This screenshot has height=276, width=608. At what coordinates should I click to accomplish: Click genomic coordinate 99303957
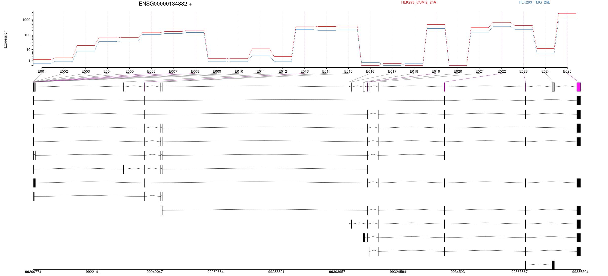coord(337,272)
